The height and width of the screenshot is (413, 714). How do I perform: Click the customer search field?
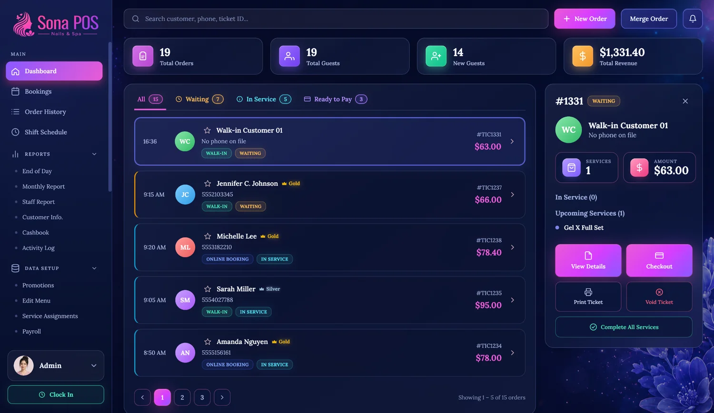(336, 19)
